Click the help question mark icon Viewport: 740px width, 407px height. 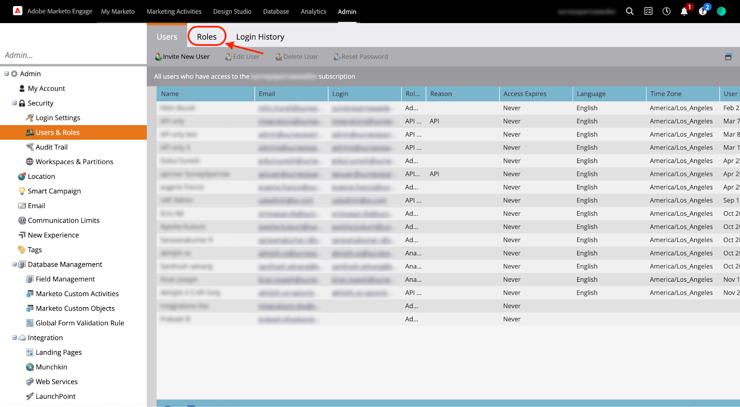click(x=703, y=12)
